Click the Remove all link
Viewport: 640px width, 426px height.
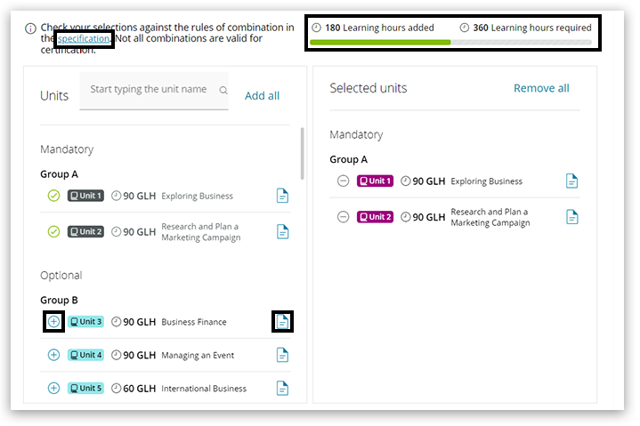(x=541, y=88)
